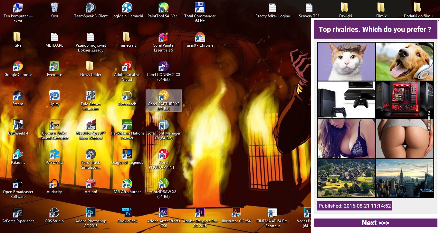The image size is (440, 233).
Task: Select the Overwatch desktop icon
Action: point(127,96)
